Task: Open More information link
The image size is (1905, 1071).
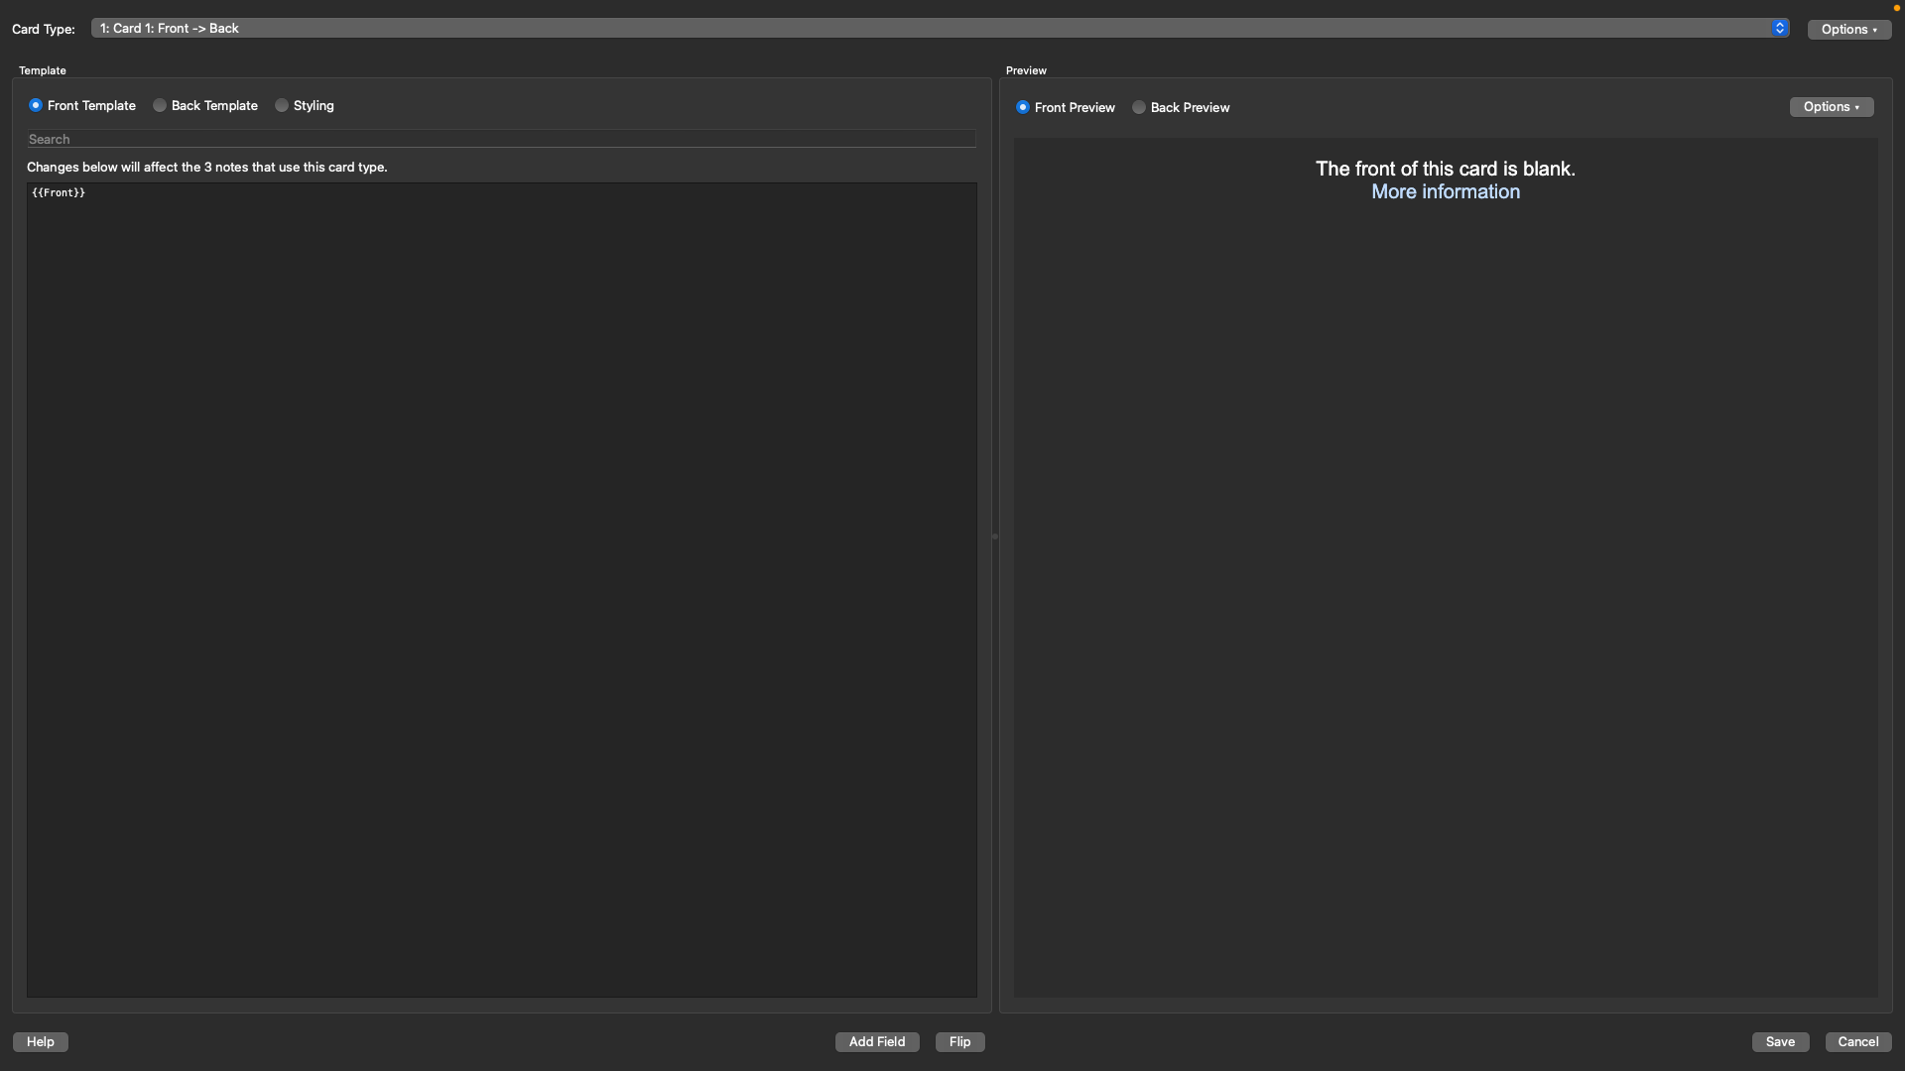Action: 1445,190
